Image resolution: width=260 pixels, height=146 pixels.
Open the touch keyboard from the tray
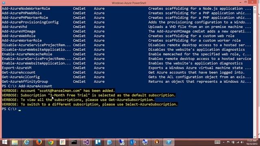217,142
